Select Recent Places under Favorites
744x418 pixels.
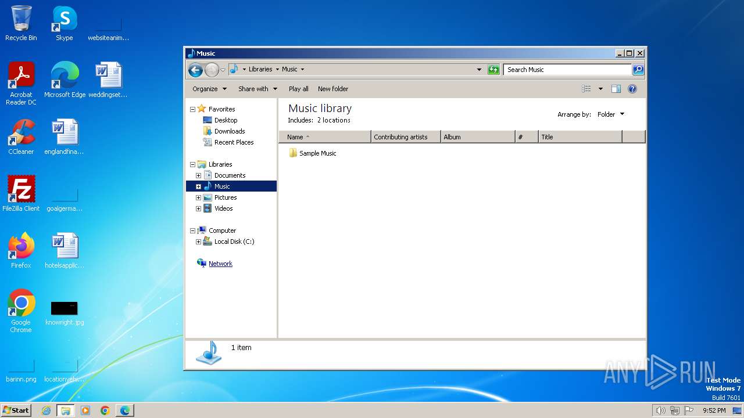point(234,142)
